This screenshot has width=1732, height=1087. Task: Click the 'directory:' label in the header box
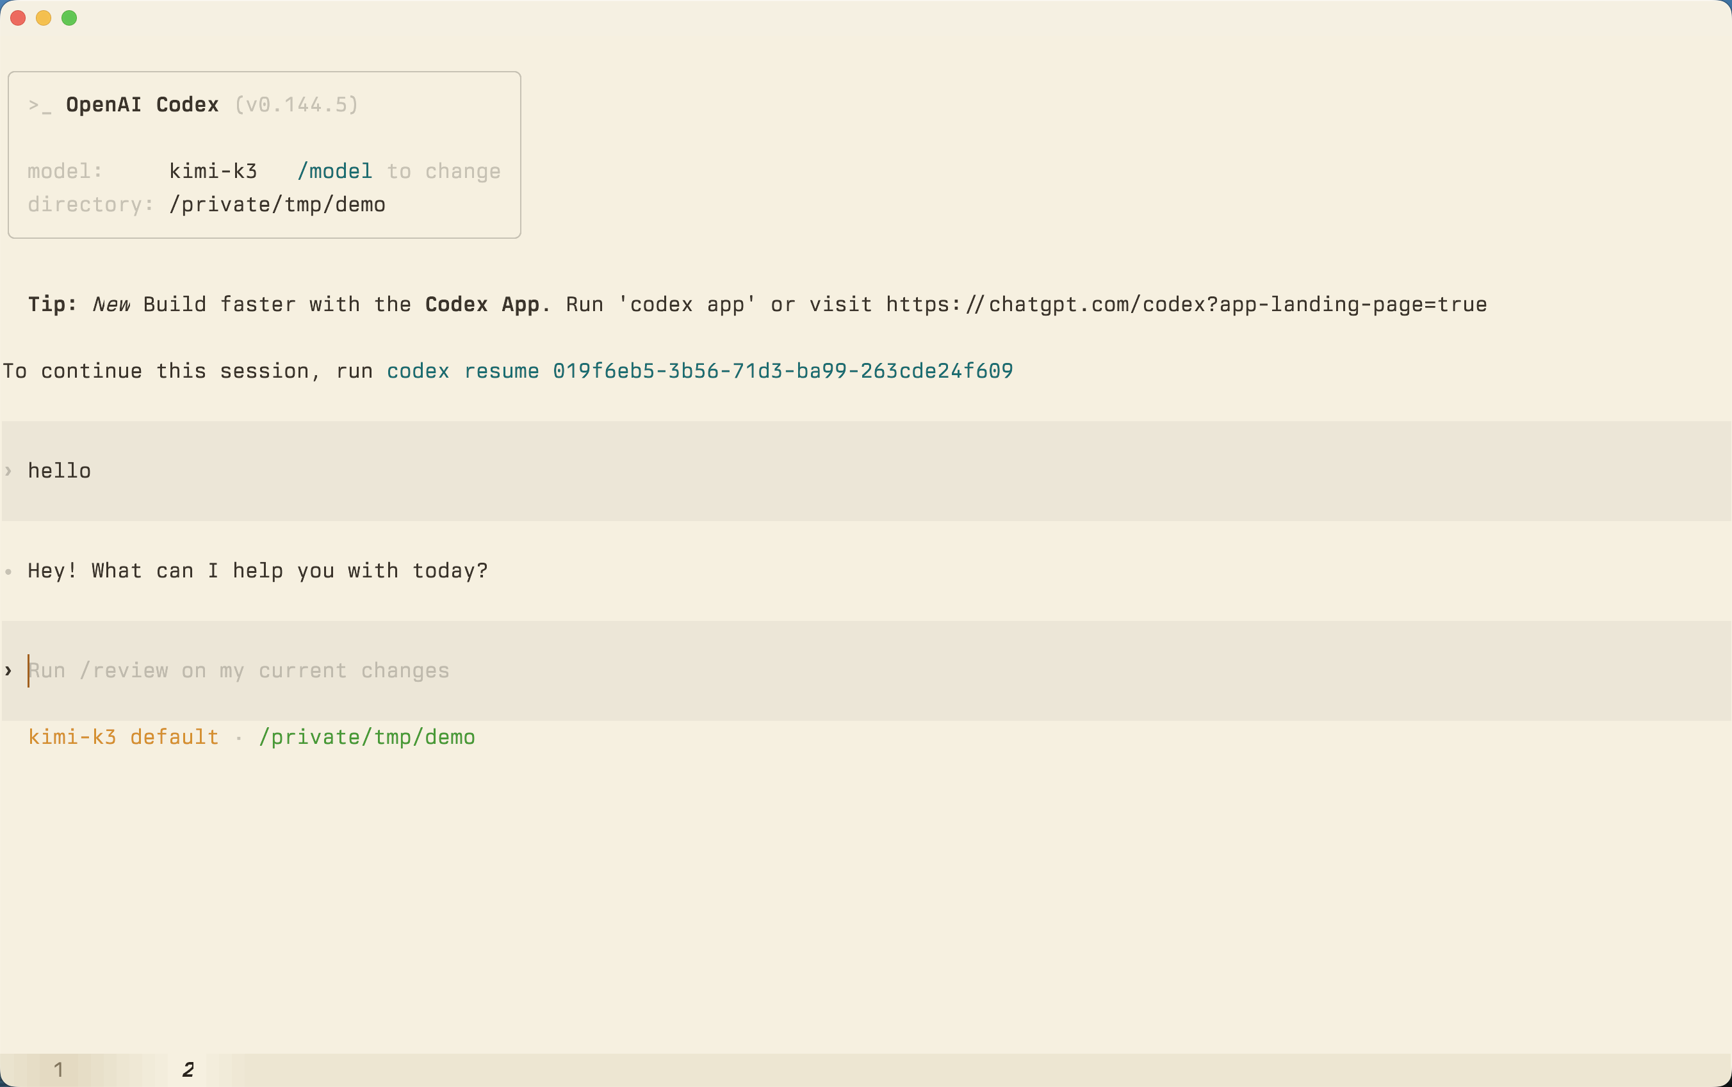(90, 205)
